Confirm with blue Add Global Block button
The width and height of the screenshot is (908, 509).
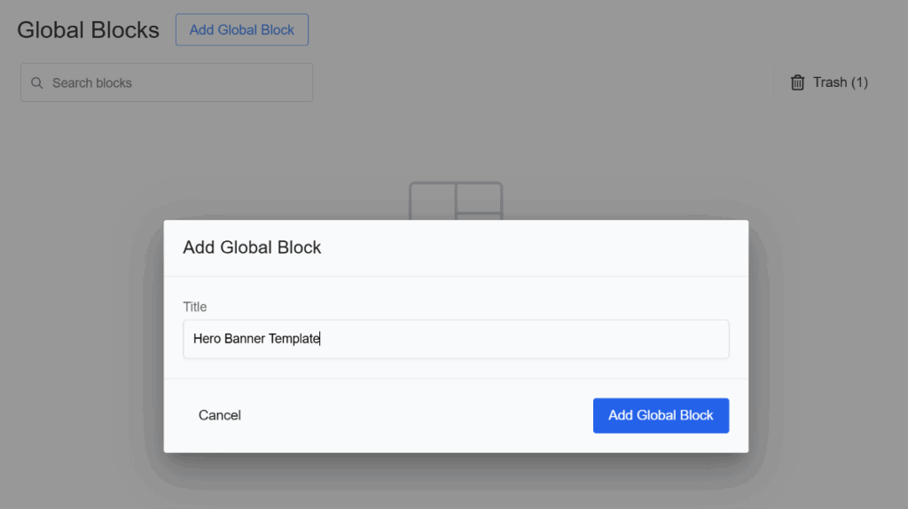click(661, 415)
